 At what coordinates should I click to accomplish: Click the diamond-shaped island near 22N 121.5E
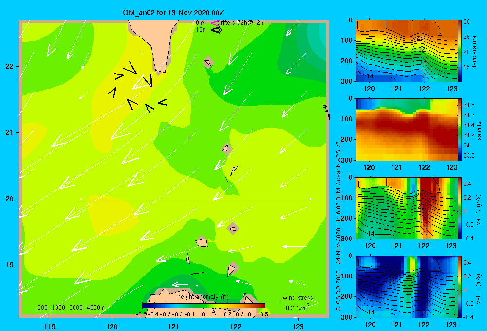coord(208,63)
